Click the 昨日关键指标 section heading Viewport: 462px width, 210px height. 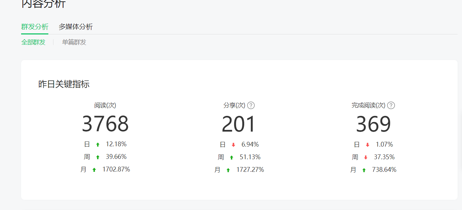pyautogui.click(x=64, y=84)
